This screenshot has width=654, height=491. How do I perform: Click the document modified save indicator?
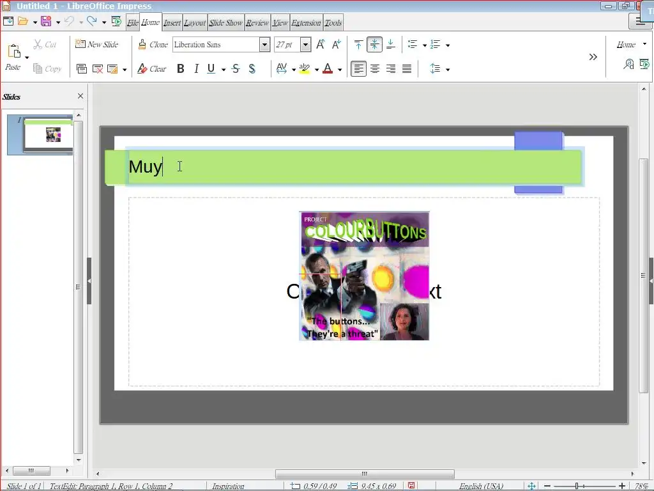pos(411,486)
